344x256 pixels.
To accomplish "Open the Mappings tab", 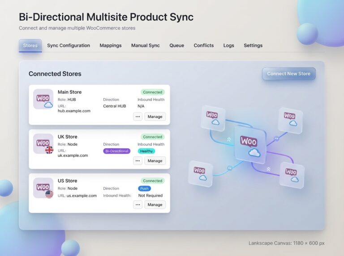I will coord(111,46).
